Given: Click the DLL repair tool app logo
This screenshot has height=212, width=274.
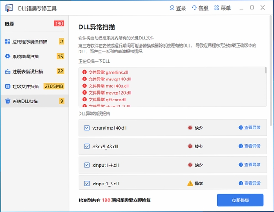Looking at the screenshot, I should coord(9,8).
